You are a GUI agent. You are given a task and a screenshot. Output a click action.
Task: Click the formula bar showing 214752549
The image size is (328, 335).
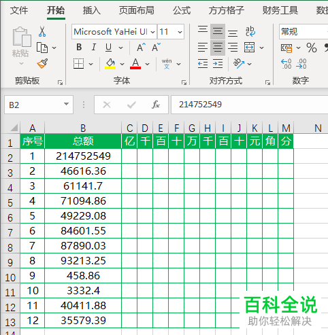pyautogui.click(x=250, y=105)
